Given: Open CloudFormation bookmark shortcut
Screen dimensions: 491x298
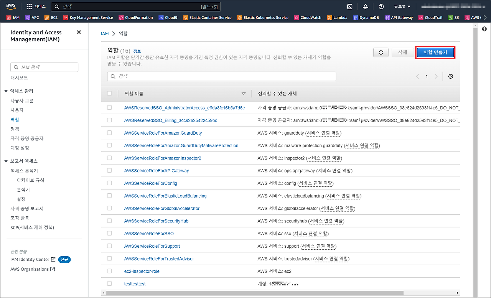Looking at the screenshot, I should [136, 18].
